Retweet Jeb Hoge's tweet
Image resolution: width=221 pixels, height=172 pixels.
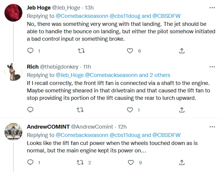81,51
